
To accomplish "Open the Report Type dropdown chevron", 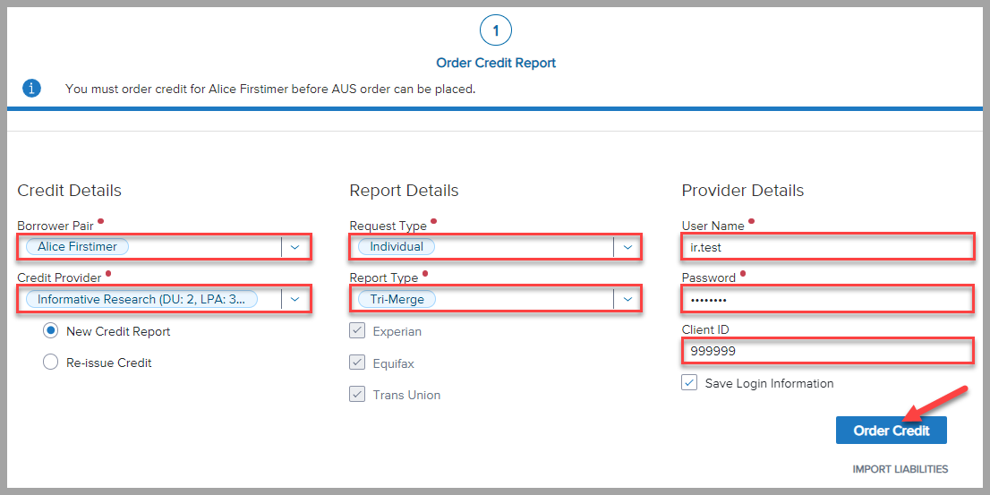I will 627,299.
